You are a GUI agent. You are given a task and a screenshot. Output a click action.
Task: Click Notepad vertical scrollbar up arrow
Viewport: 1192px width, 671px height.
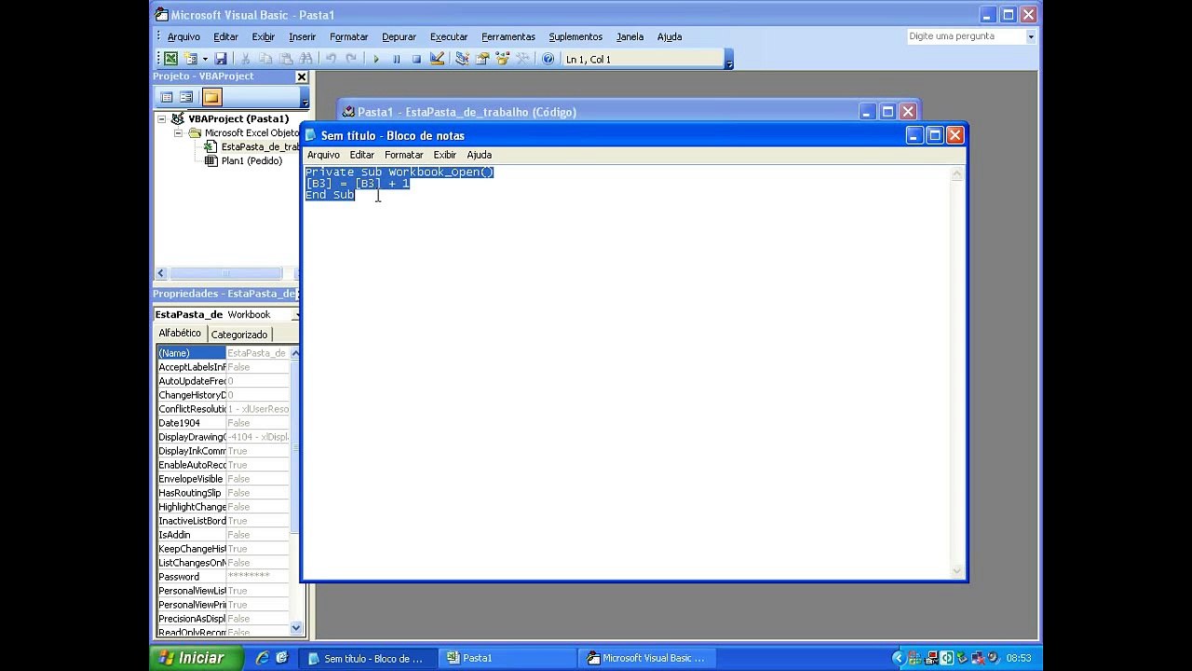pyautogui.click(x=956, y=174)
